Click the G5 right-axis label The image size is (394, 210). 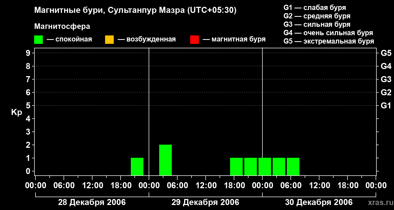(386, 53)
